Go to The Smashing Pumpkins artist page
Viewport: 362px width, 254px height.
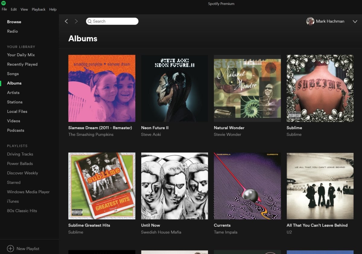coord(91,134)
